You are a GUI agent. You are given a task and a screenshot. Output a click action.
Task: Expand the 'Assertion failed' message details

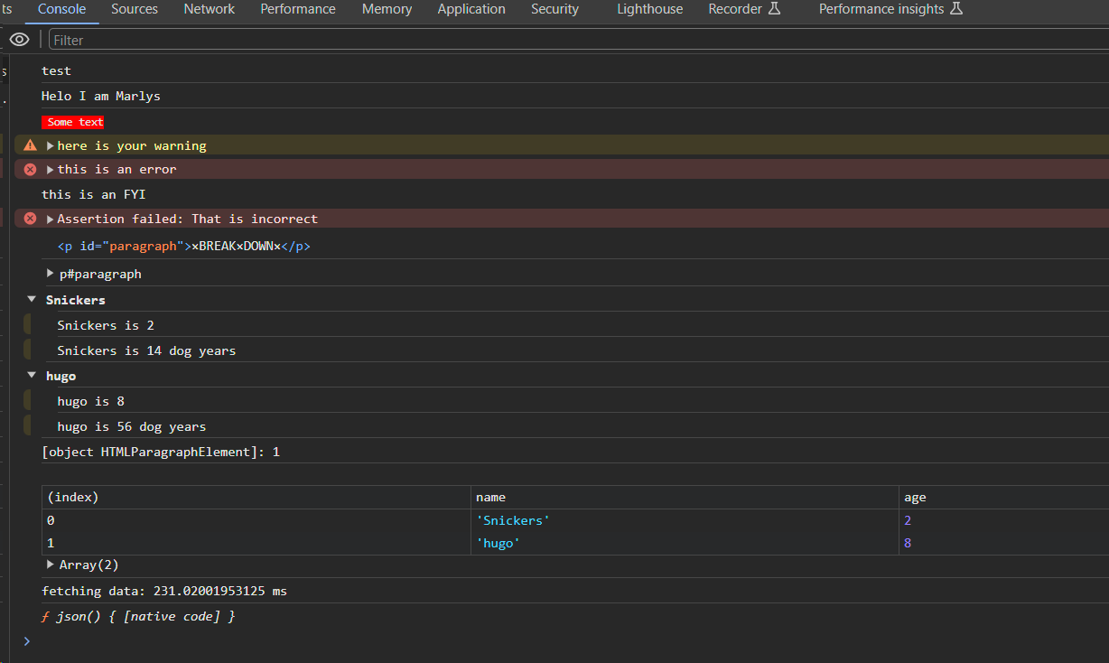click(x=51, y=219)
